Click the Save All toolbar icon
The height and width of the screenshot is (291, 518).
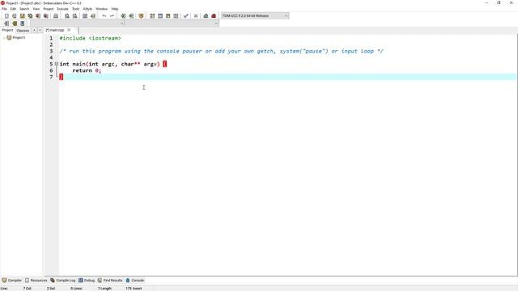pos(30,16)
